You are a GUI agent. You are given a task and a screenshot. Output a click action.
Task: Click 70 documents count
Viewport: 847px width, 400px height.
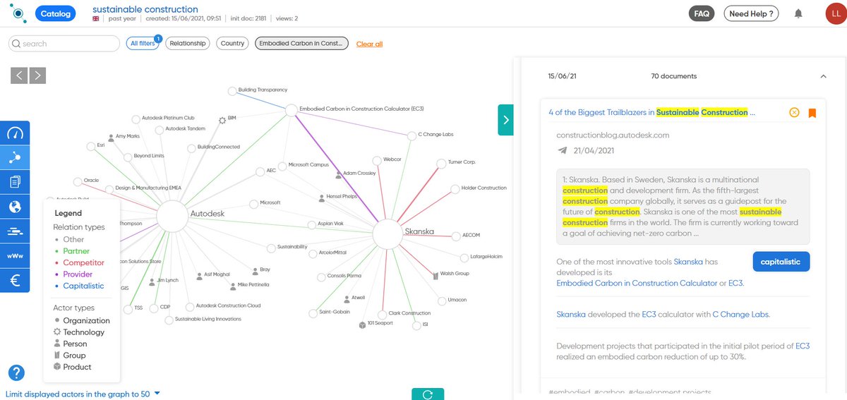click(673, 76)
